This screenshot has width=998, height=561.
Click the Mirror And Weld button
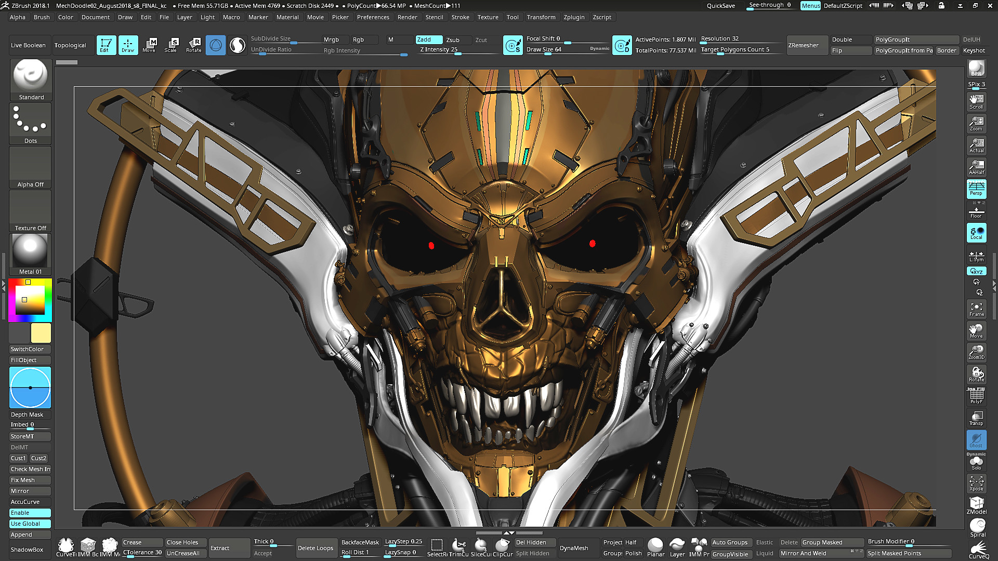click(821, 554)
